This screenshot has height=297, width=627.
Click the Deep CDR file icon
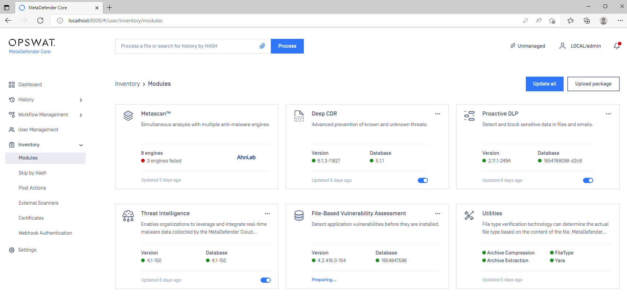299,116
